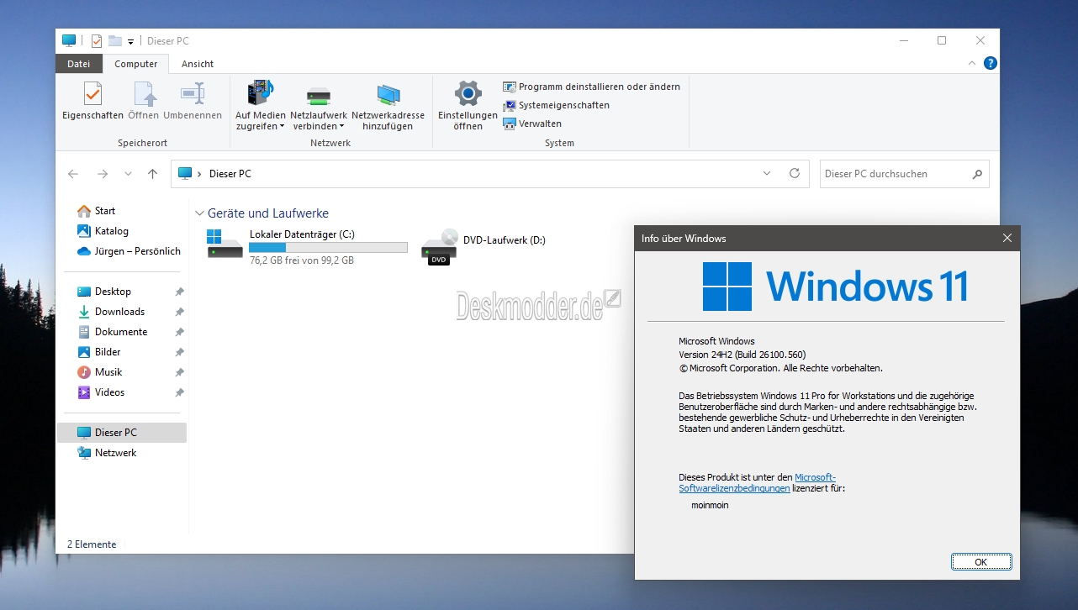Click Netzwerkadresse hinzufügen icon
This screenshot has width=1078, height=610.
tap(388, 94)
